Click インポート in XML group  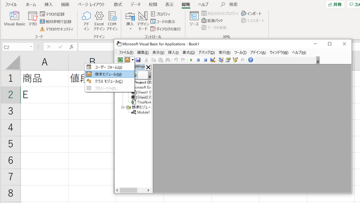(x=251, y=13)
